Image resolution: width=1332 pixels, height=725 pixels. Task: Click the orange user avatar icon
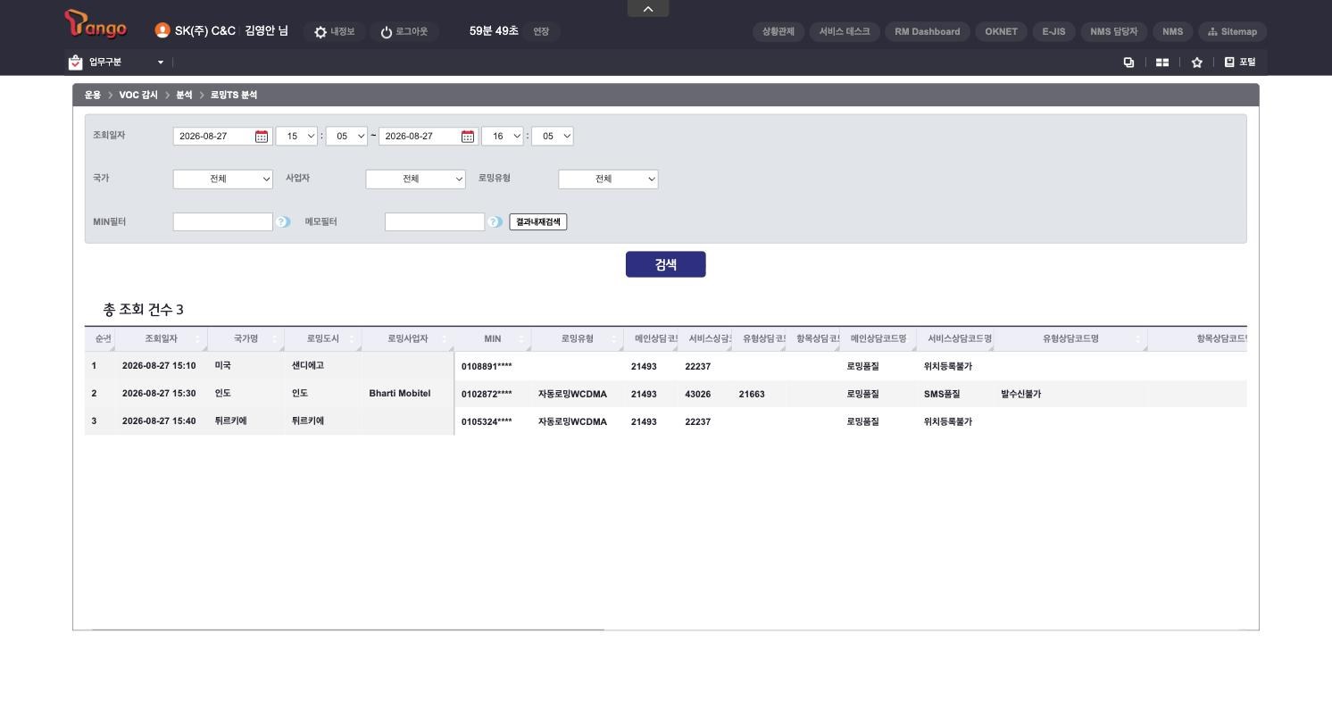(x=162, y=30)
